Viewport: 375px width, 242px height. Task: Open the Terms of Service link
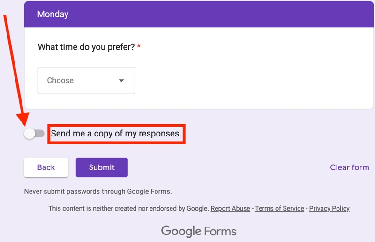(280, 208)
